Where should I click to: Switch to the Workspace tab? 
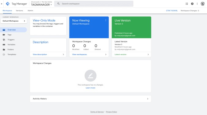coord(7,11)
